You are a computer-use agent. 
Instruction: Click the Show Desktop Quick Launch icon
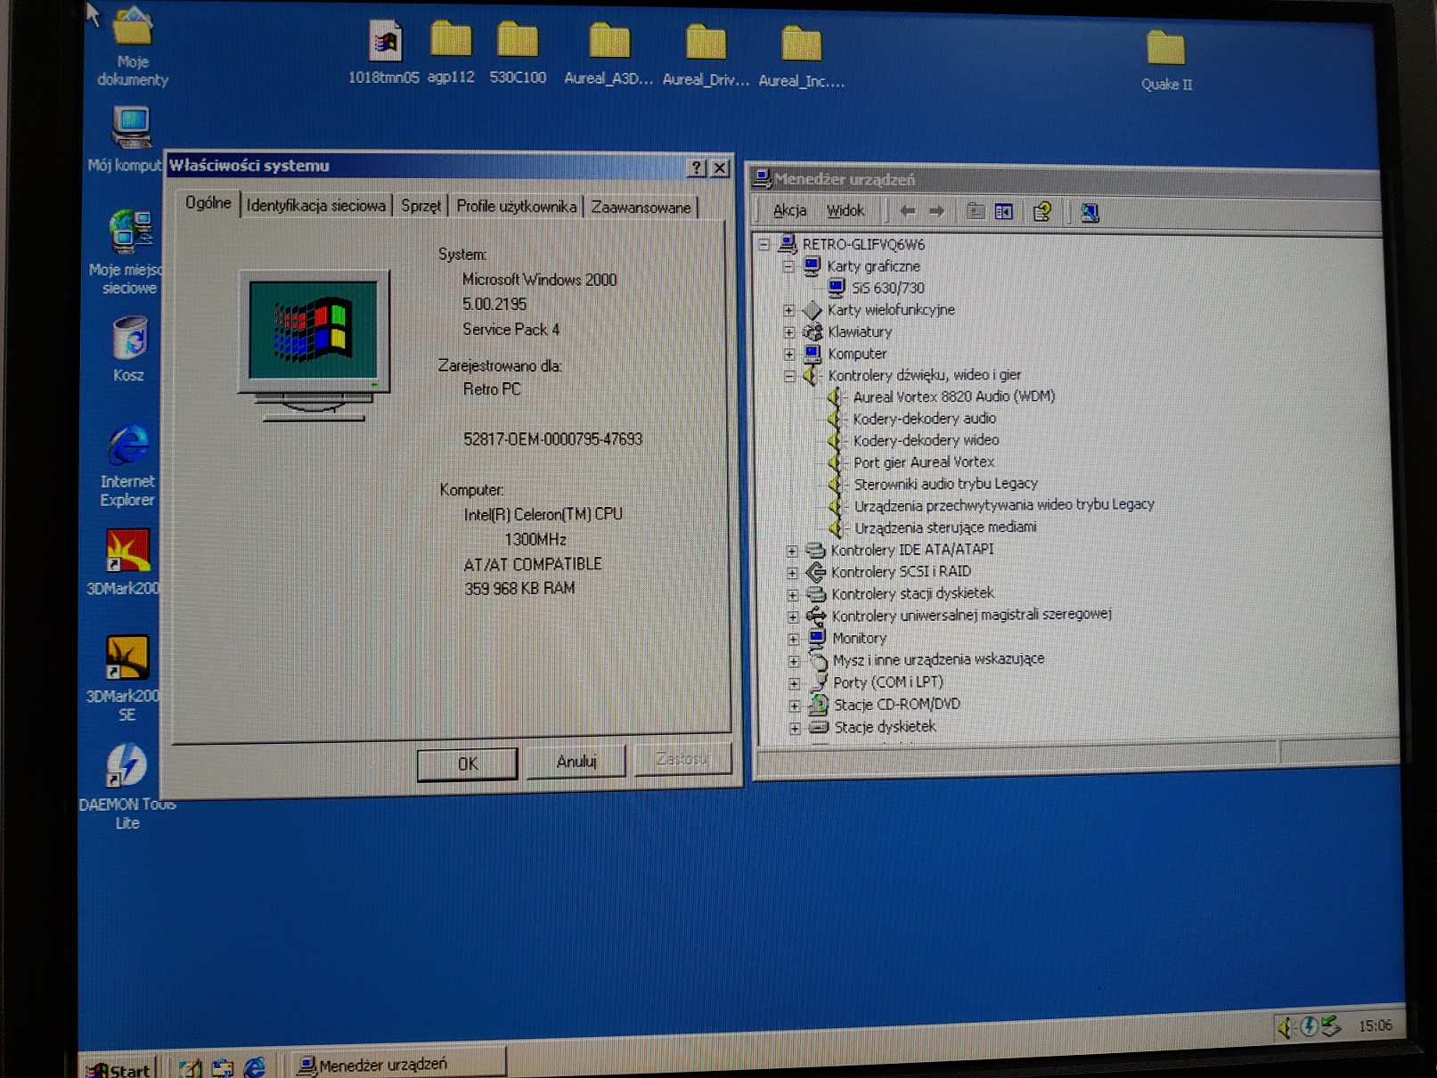pos(191,1067)
